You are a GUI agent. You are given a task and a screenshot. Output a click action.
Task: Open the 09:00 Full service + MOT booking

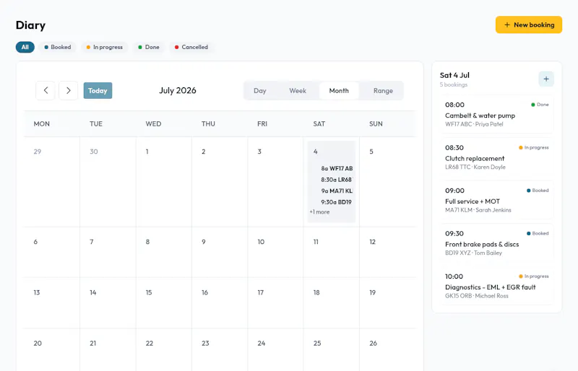click(497, 200)
